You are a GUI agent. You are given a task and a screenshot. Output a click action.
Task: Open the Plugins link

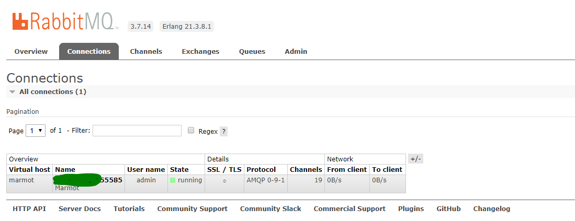[x=411, y=209]
